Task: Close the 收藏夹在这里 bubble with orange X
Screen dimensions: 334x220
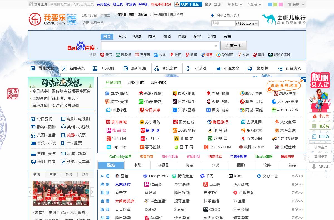Action: (x=269, y=89)
